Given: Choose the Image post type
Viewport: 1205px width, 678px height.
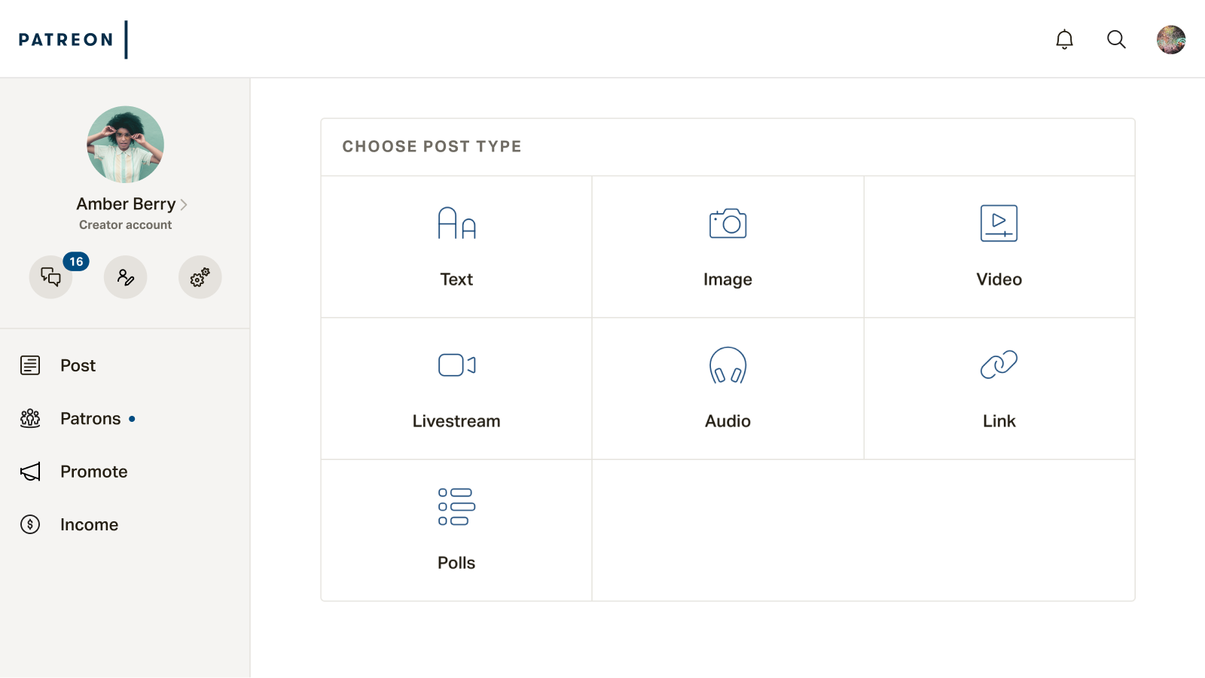Looking at the screenshot, I should pos(728,247).
